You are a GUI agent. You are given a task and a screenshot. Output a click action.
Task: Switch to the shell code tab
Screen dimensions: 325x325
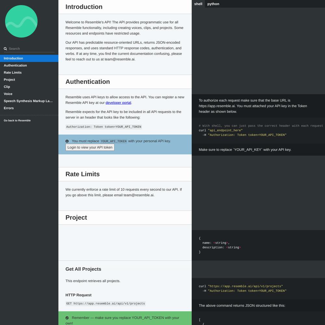click(x=198, y=4)
